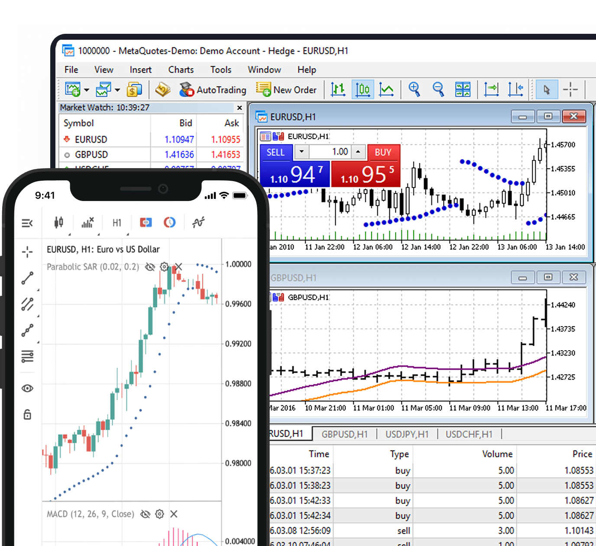
Task: Select the mobile crosshair tool
Action: coord(27,252)
